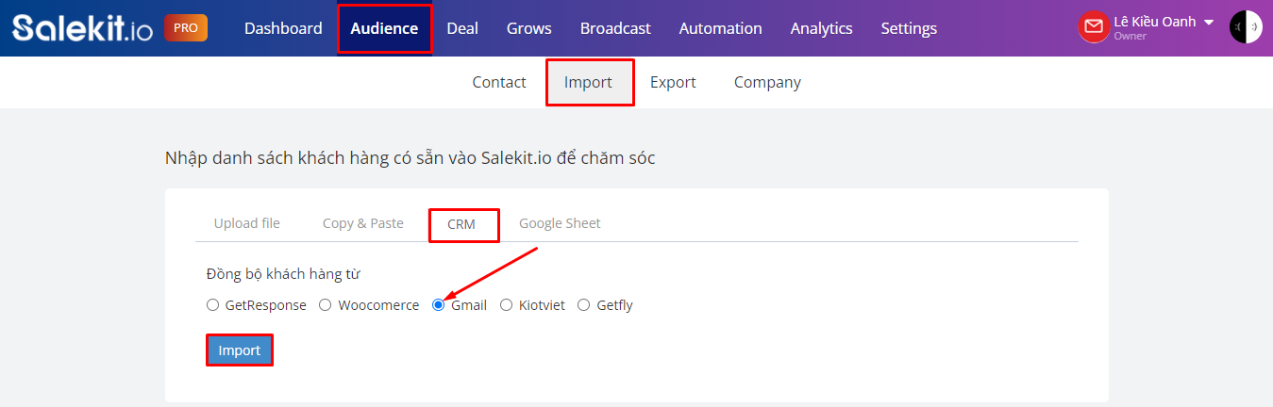1273x407 pixels.
Task: Expand the Lê Kiều Oanh account dropdown arrow
Action: (1209, 23)
